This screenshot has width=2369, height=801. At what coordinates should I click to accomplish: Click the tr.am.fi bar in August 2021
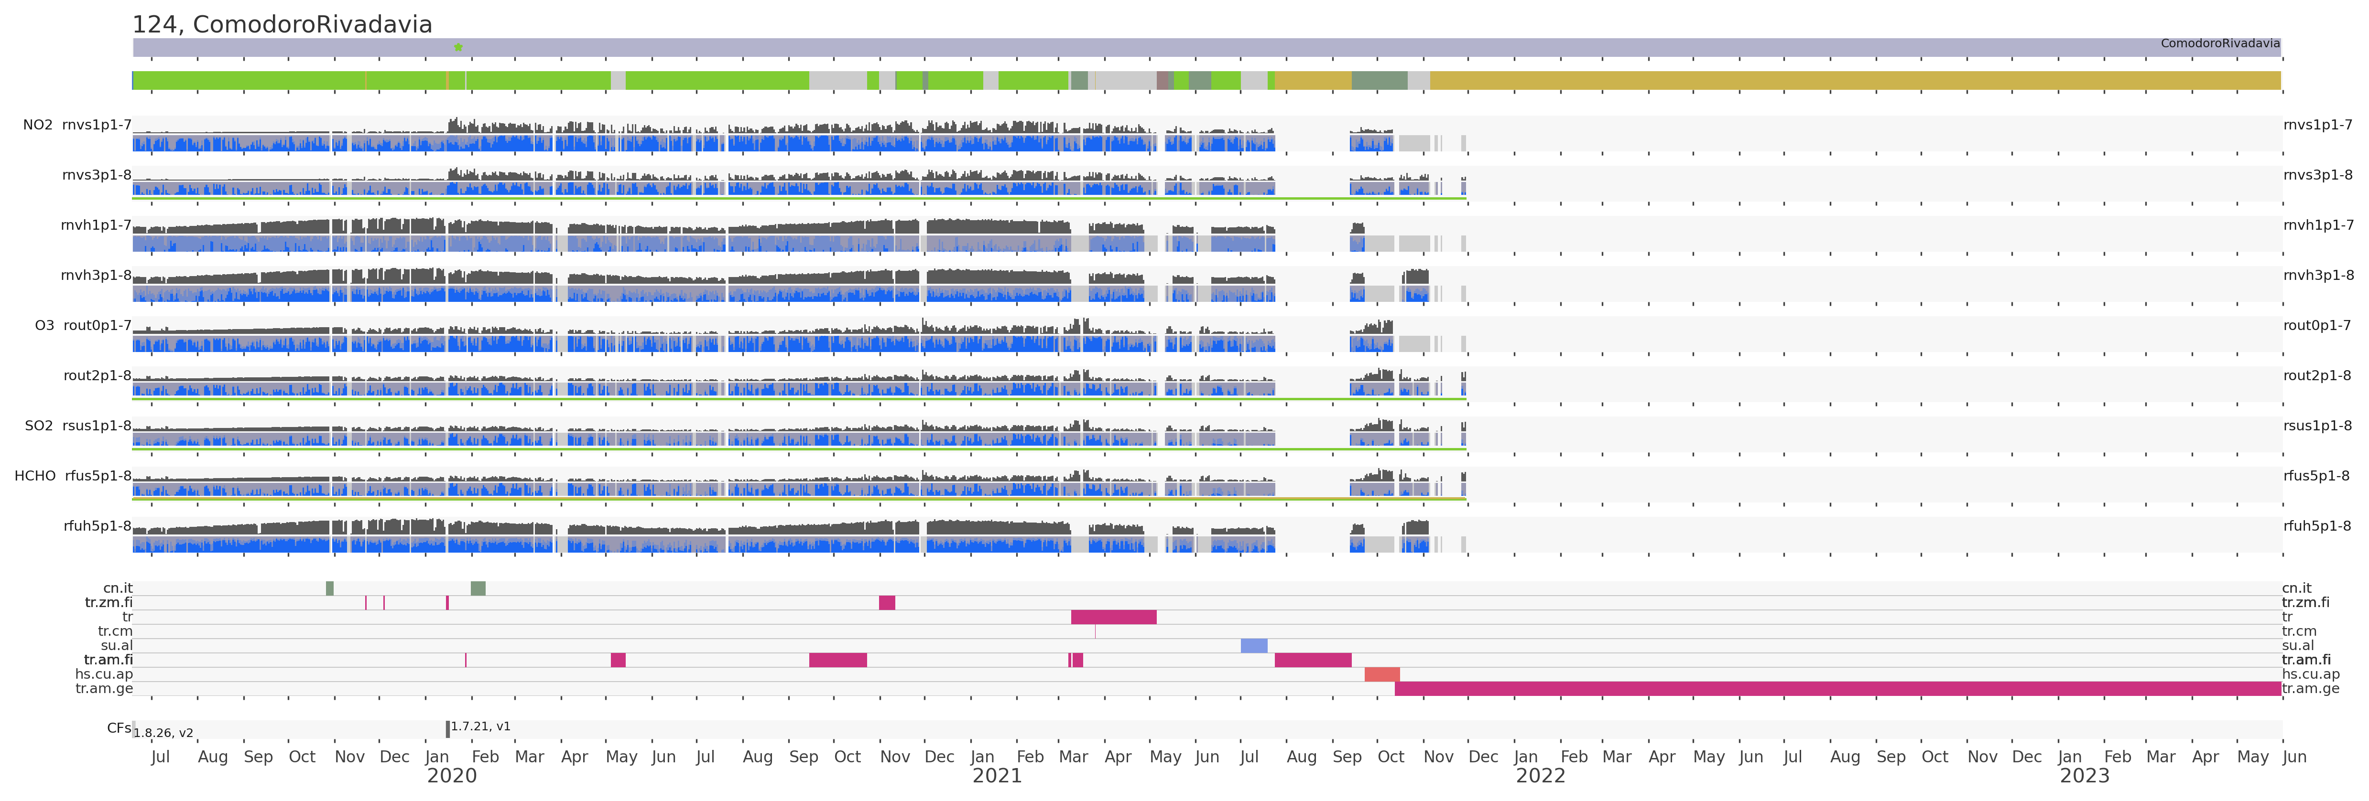click(1312, 661)
